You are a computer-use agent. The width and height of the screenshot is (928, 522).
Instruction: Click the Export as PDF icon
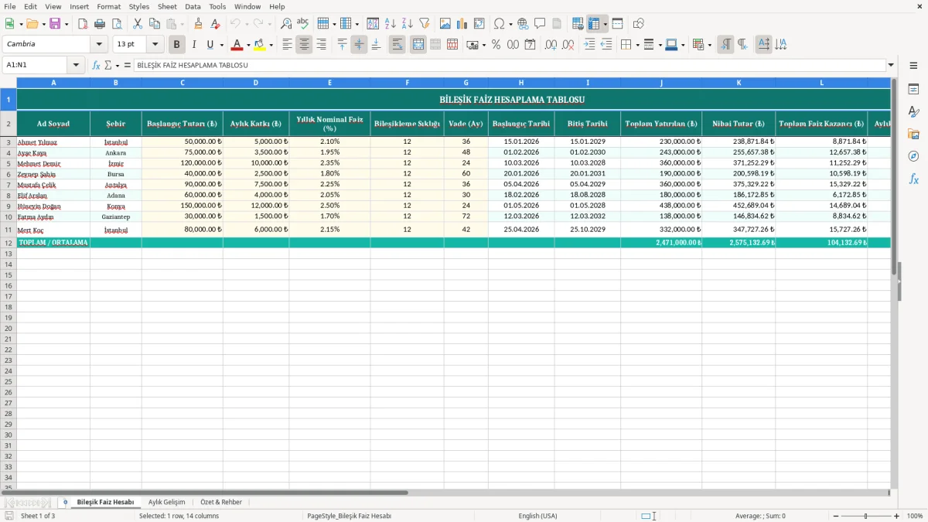82,24
